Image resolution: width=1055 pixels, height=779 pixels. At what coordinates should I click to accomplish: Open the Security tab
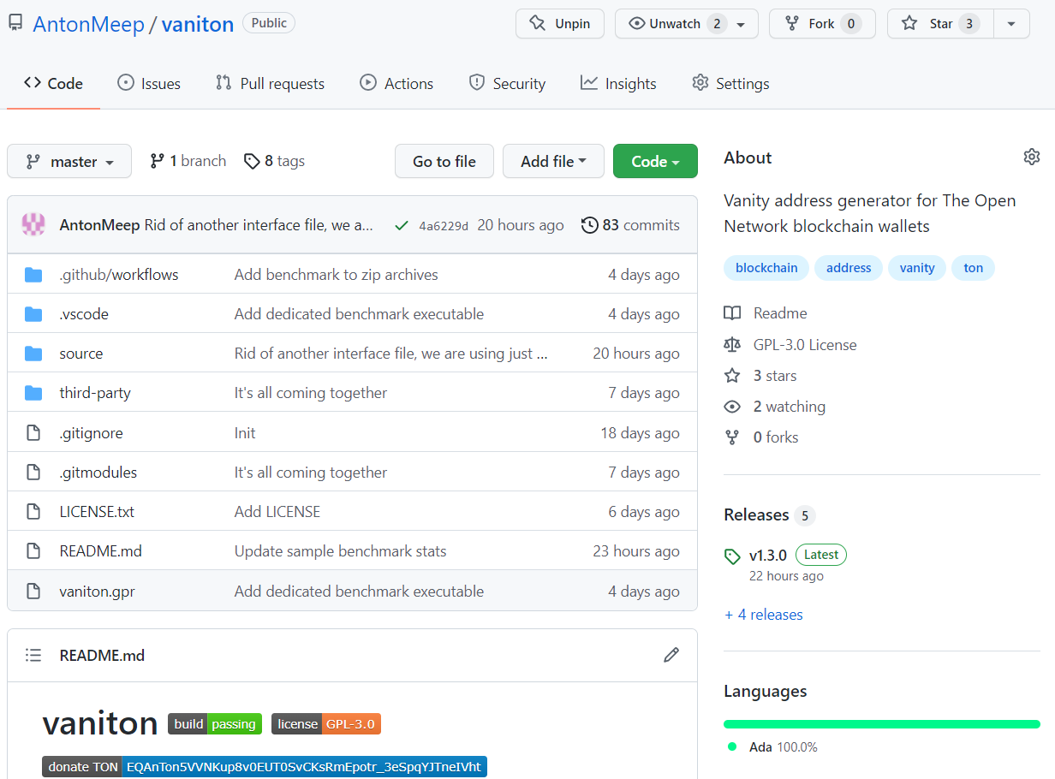pyautogui.click(x=507, y=83)
